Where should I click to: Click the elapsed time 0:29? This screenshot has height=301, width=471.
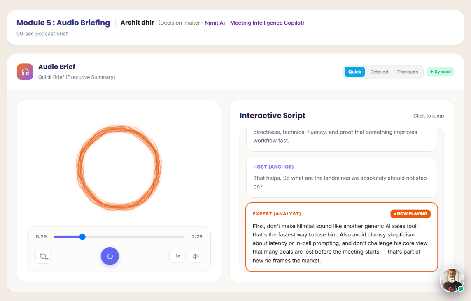[41, 237]
